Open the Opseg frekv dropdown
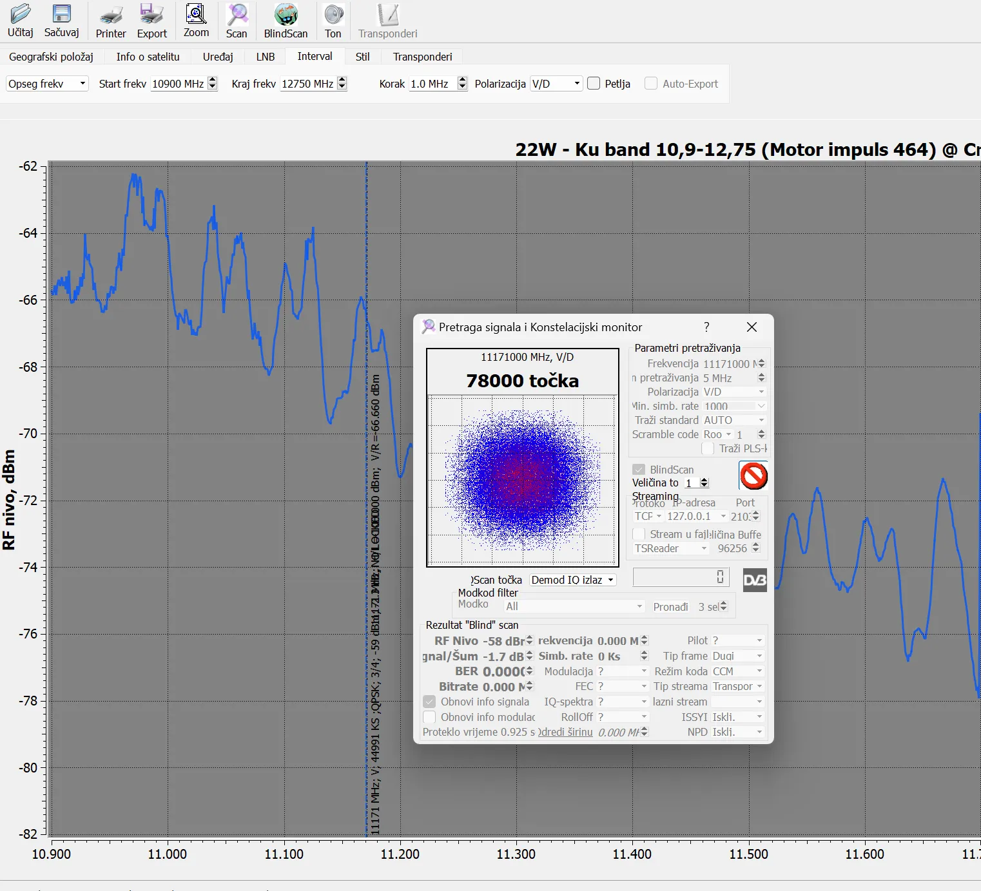 46,84
